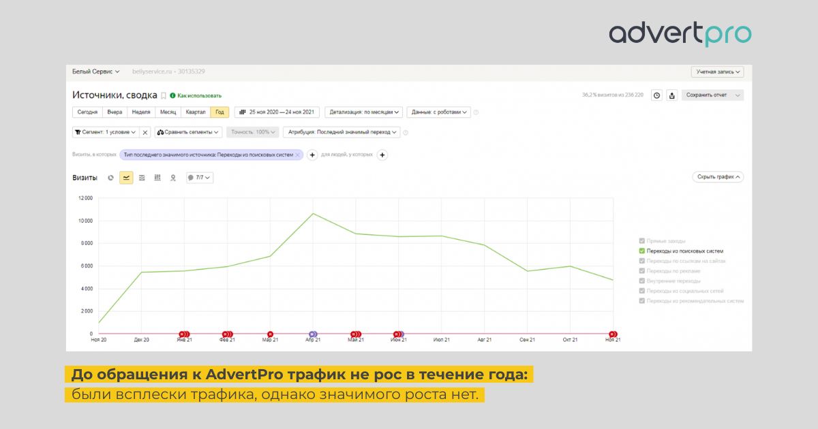Click the export report icon
818x429 pixels.
point(671,95)
